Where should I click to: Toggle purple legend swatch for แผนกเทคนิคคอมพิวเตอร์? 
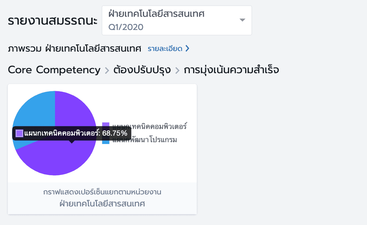coord(106,126)
